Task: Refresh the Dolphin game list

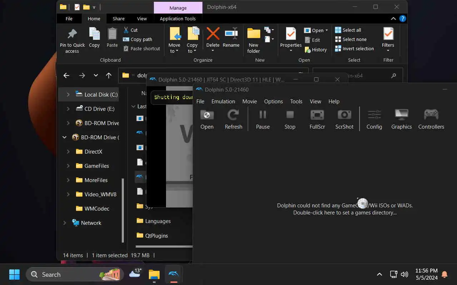Action: pos(233,119)
